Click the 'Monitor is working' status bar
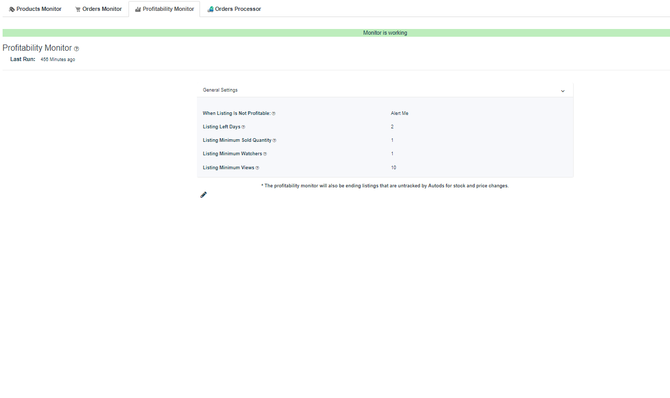The image size is (670, 398). [x=336, y=33]
